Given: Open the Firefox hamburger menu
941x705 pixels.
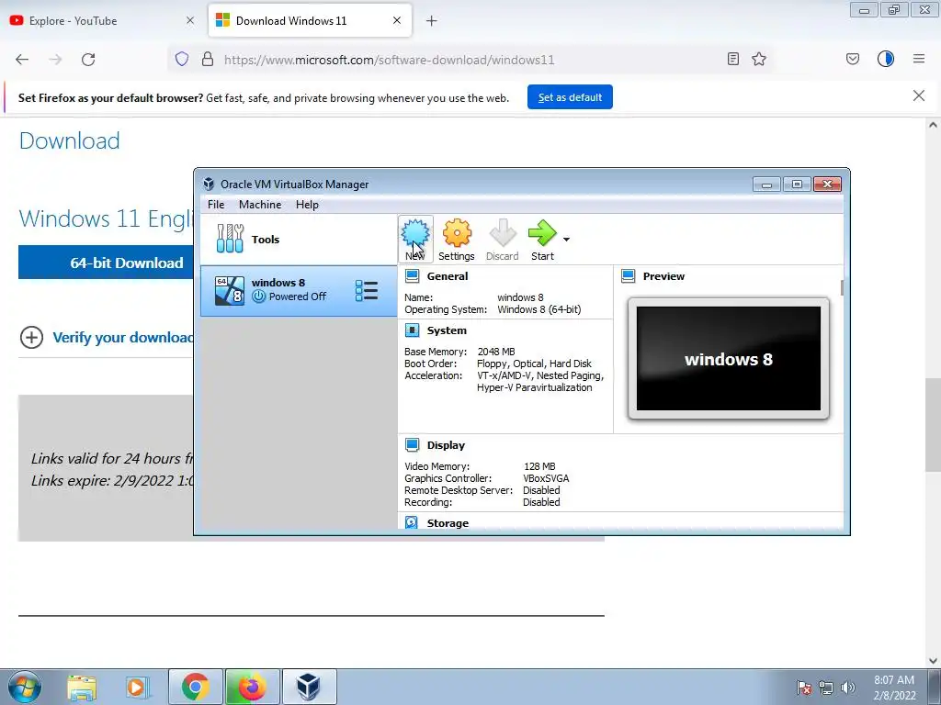Looking at the screenshot, I should tap(919, 59).
